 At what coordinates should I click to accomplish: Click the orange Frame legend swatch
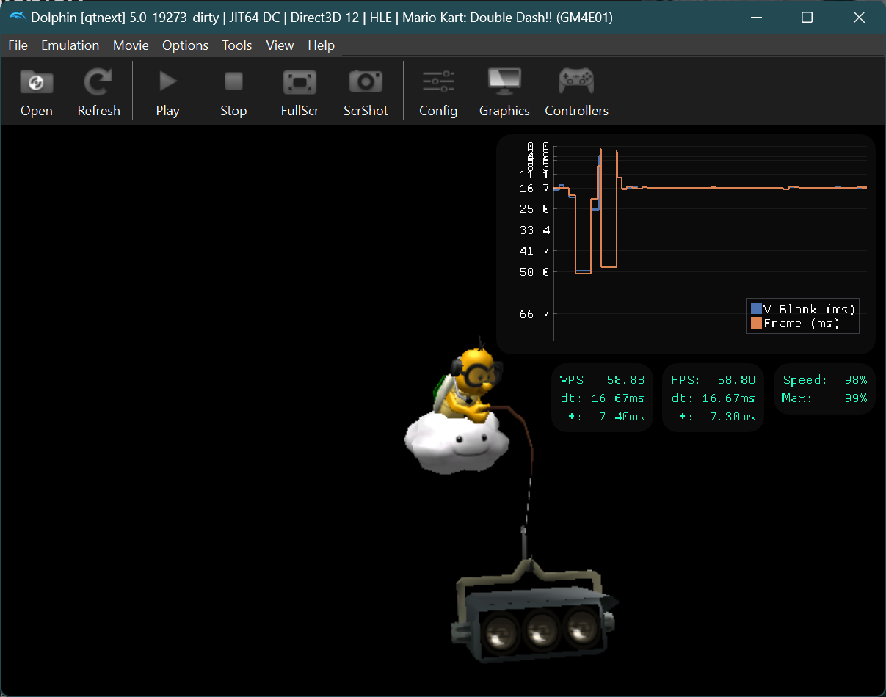click(x=756, y=323)
